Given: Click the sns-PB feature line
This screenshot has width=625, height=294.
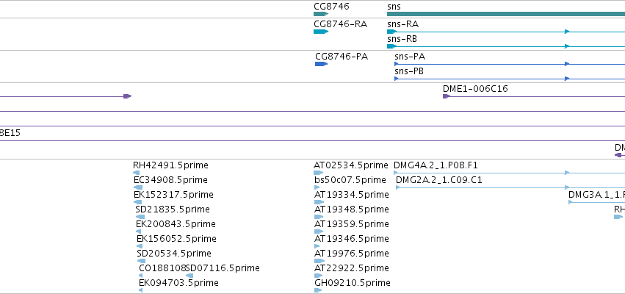Looking at the screenshot, I should 510,79.
